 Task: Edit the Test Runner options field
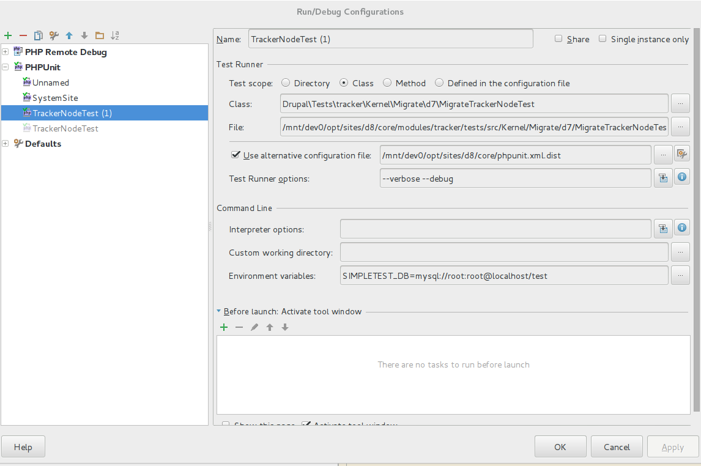click(x=515, y=179)
